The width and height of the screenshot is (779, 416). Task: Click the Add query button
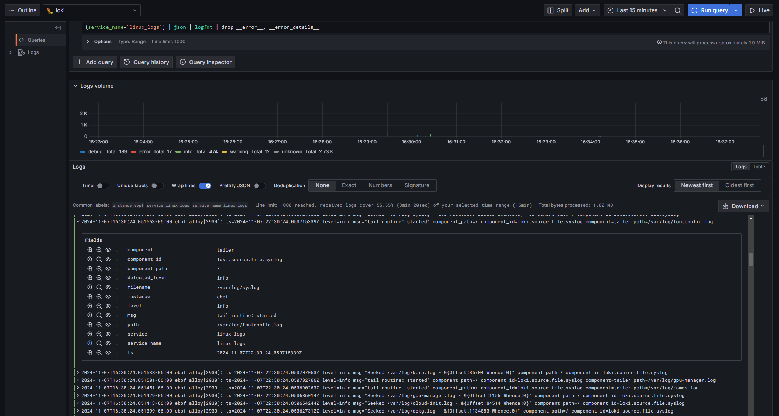[x=95, y=62]
